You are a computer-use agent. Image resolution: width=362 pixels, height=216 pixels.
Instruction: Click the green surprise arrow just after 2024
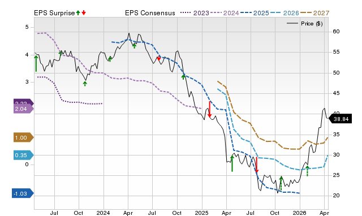[110, 59]
